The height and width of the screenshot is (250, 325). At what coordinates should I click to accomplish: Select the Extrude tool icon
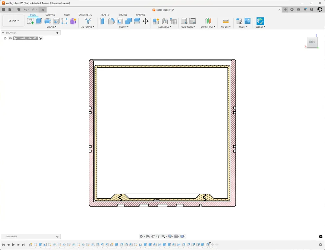tap(39, 21)
